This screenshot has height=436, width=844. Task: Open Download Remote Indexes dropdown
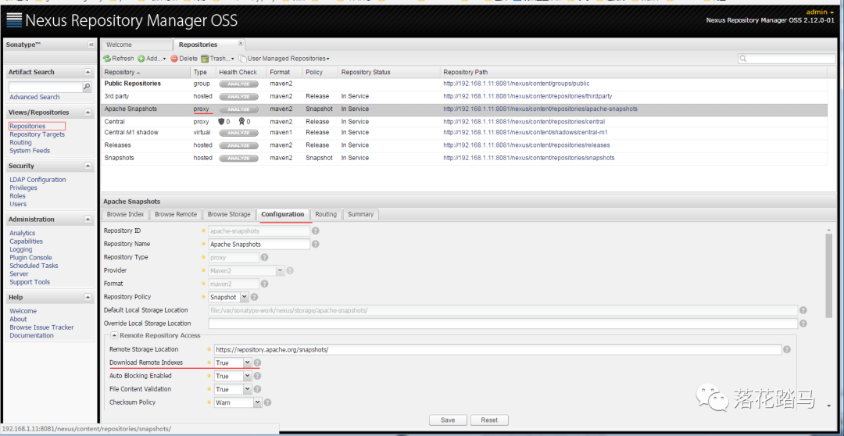pos(247,363)
